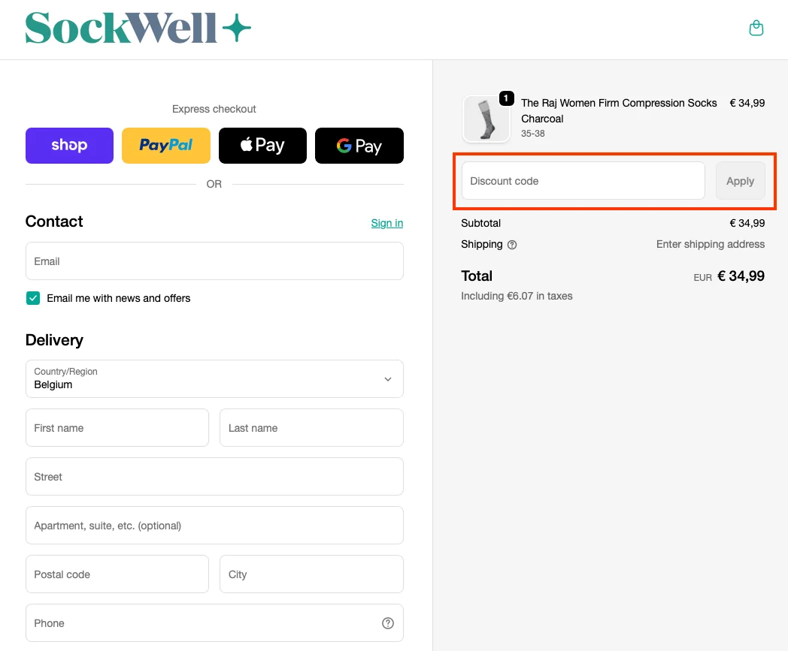The image size is (788, 651).
Task: Select Shop Pay express checkout
Action: (69, 145)
